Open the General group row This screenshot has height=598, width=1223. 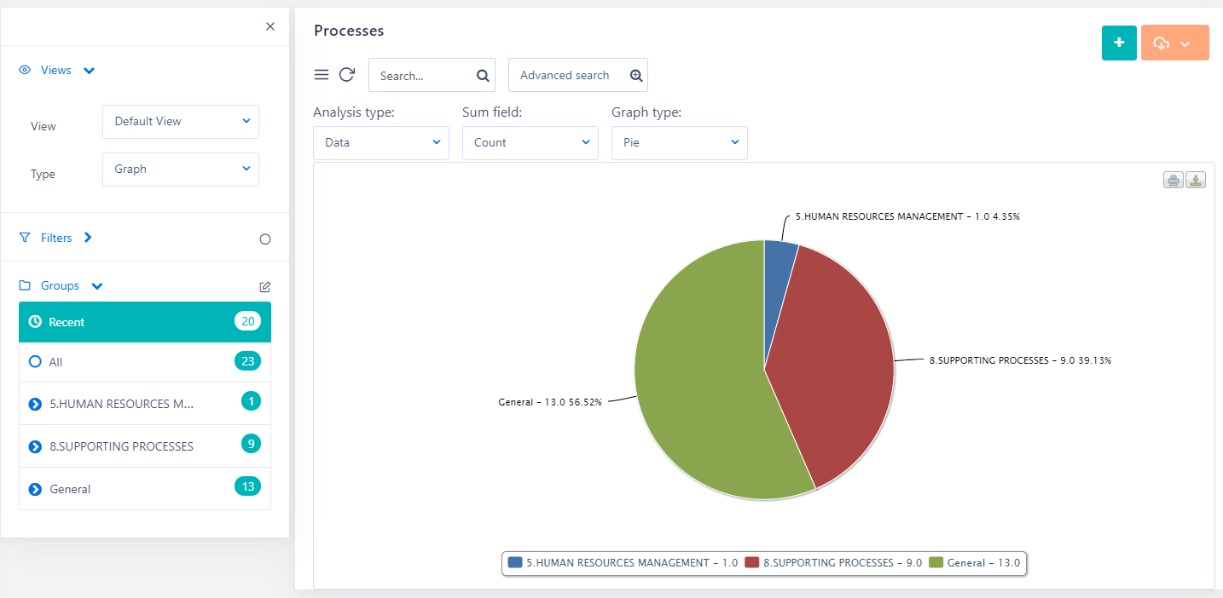[x=145, y=489]
